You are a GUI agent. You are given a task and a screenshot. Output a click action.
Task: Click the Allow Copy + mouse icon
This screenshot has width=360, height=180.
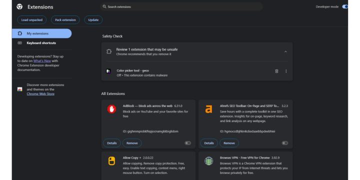(111, 161)
